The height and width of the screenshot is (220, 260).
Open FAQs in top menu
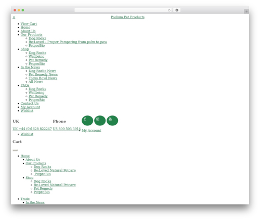tap(25, 85)
